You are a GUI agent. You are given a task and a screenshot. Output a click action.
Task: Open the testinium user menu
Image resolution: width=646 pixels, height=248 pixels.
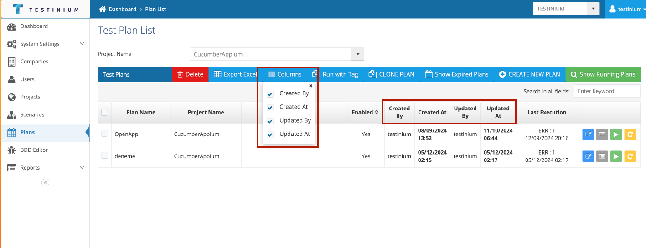tap(625, 9)
